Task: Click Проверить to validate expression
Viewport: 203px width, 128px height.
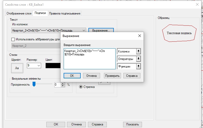Action: click(112, 76)
